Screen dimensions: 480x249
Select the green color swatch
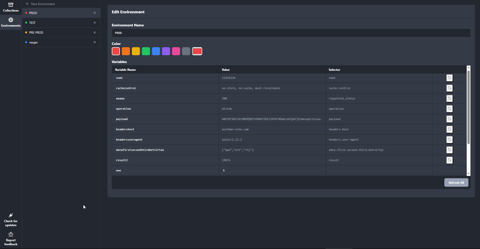[x=146, y=51]
